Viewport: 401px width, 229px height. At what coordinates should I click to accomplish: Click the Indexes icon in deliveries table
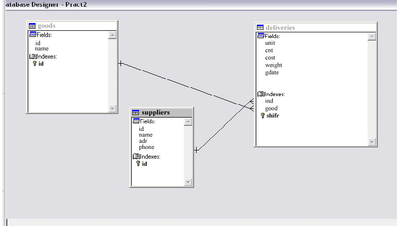260,94
